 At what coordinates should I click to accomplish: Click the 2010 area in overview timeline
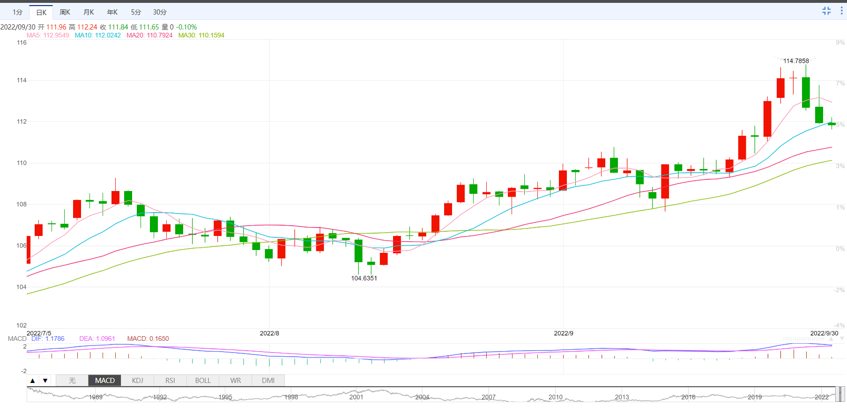(x=556, y=397)
